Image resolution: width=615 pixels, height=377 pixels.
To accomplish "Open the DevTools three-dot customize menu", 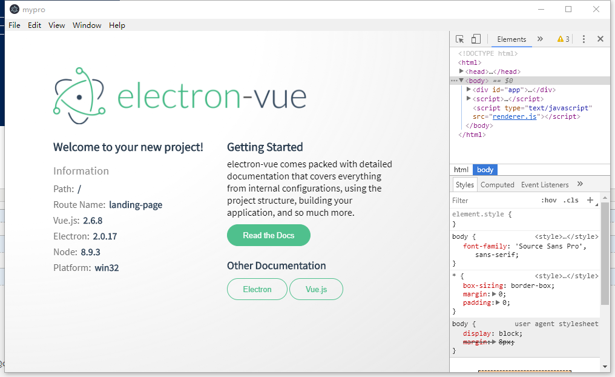I will click(584, 39).
